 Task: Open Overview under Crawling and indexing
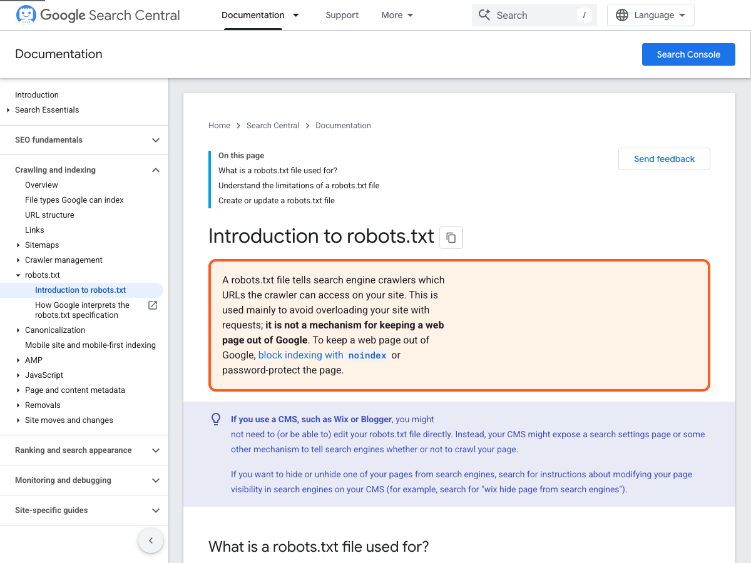(41, 185)
